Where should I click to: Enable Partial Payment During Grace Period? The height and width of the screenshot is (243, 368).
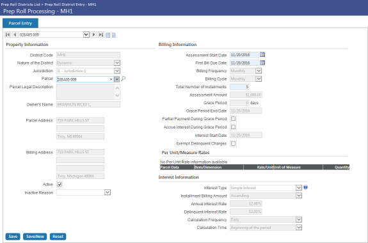click(233, 119)
